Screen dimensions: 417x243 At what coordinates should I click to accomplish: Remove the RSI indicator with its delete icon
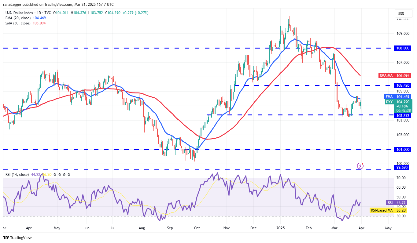(64, 174)
